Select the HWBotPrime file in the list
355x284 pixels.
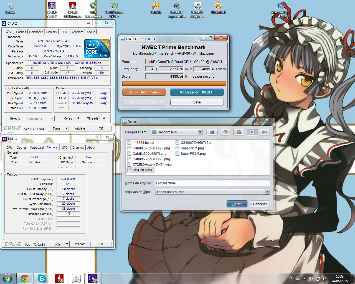tap(140, 170)
